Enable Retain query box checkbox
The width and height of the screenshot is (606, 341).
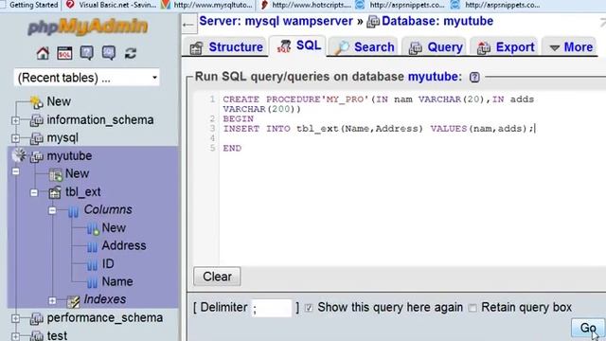pos(472,308)
